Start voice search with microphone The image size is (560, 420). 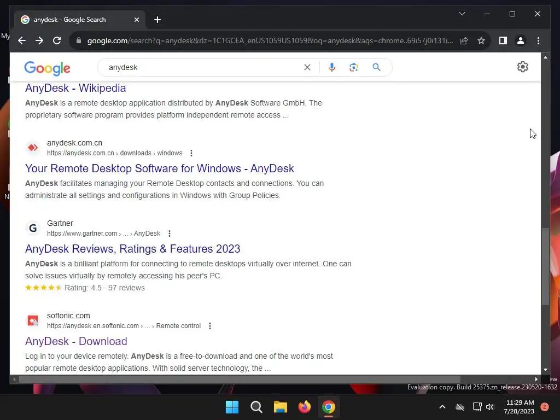point(332,67)
